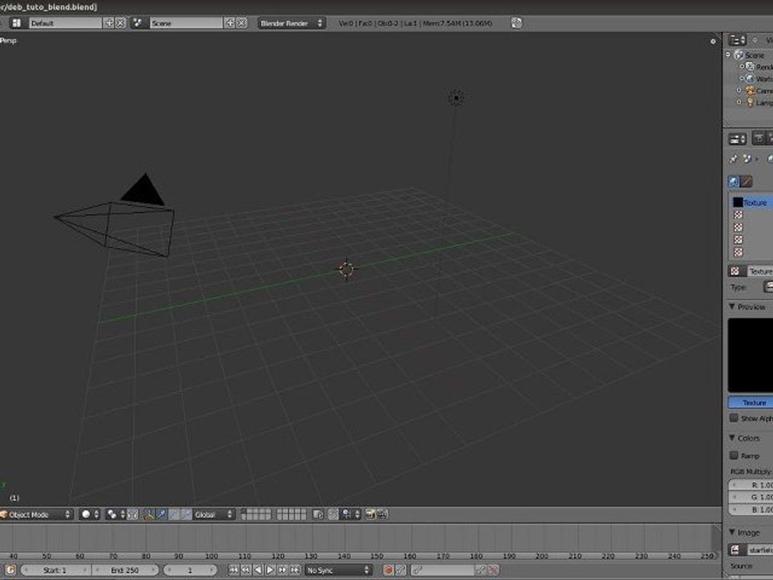Jump to the first frame in timeline
Viewport: 773px width, 580px height.
coord(234,570)
